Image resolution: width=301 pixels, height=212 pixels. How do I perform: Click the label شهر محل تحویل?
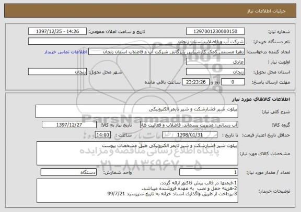(106, 72)
